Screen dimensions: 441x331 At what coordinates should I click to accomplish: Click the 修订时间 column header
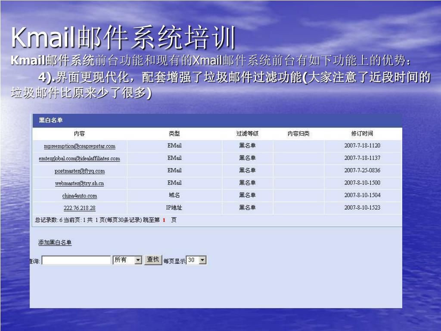click(x=362, y=134)
